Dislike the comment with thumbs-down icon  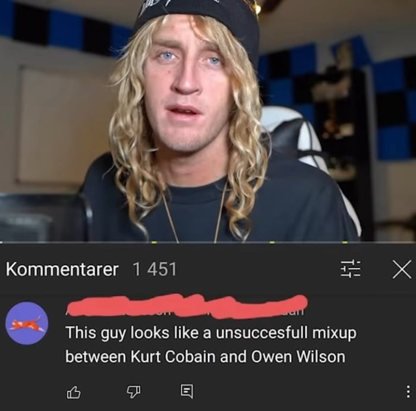point(133,392)
